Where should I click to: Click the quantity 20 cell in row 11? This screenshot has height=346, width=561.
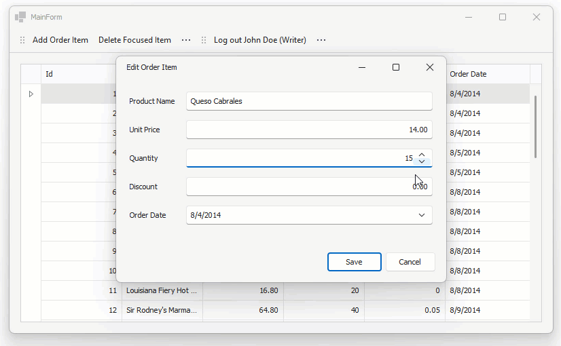324,290
